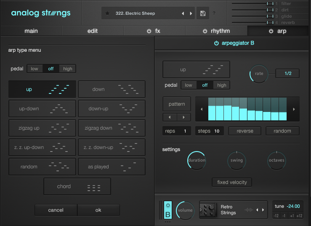Viewport: 311px width, 226px height.
Task: Switch to the main tab
Action: 31,31
